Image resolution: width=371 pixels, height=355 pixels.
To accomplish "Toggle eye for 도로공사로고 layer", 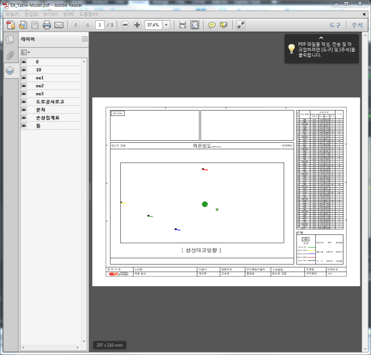I will click(24, 102).
